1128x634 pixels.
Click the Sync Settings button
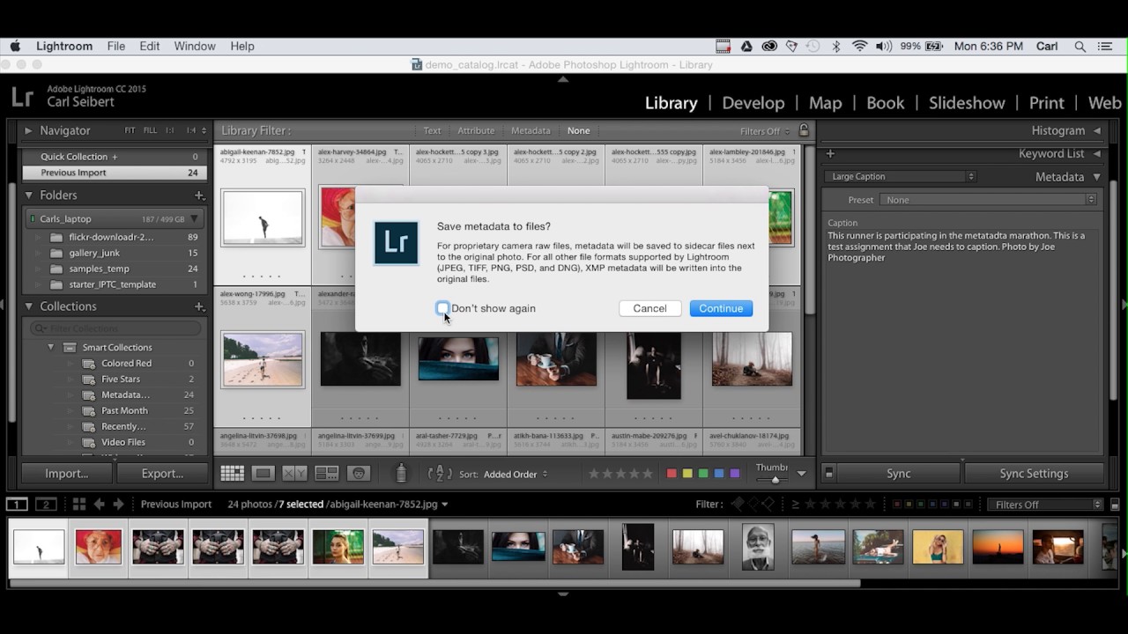(x=1034, y=474)
